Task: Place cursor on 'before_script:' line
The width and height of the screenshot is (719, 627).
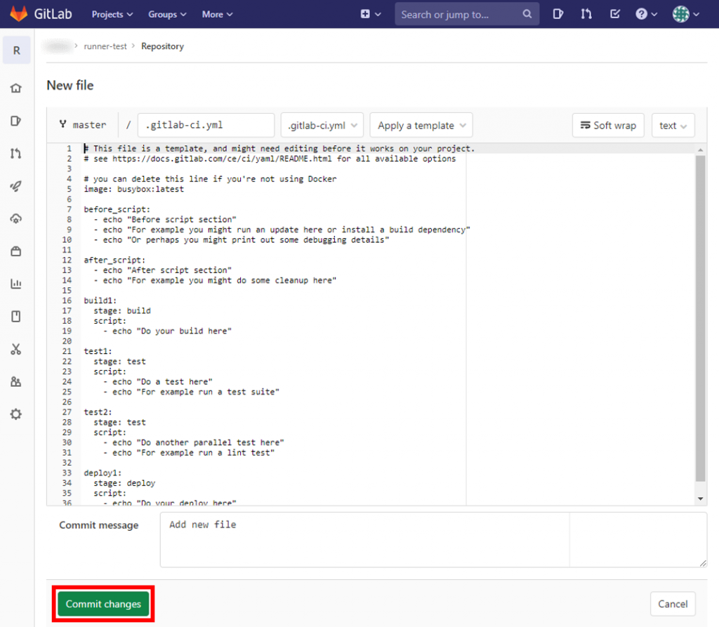Action: pyautogui.click(x=117, y=209)
